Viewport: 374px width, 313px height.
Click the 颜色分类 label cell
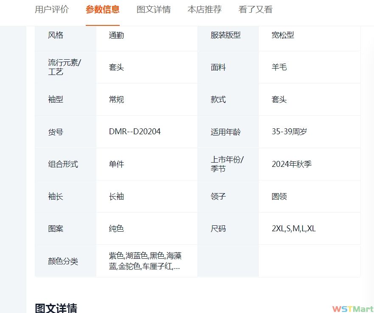pos(63,261)
